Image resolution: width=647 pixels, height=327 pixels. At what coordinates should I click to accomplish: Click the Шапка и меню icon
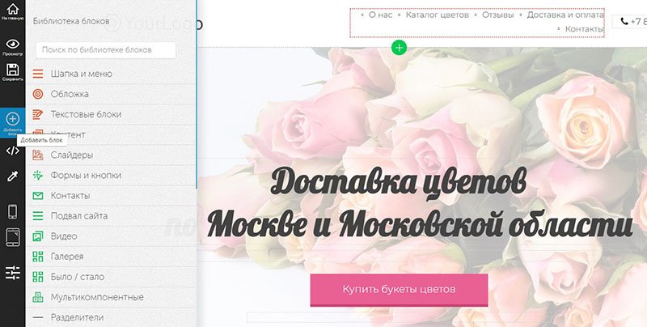coord(38,74)
